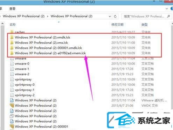
Task: Click the left pane scroll up arrow
Action: [x=2, y=24]
